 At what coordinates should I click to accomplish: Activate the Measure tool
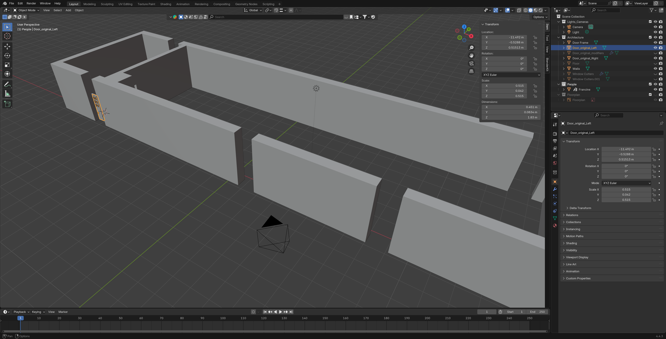point(7,93)
